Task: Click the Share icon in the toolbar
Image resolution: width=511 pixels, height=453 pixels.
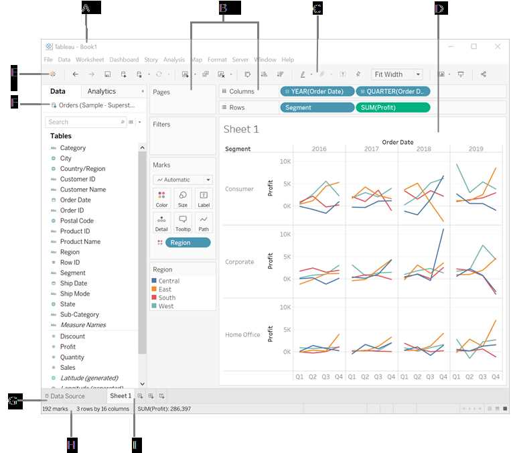Action: click(x=484, y=74)
